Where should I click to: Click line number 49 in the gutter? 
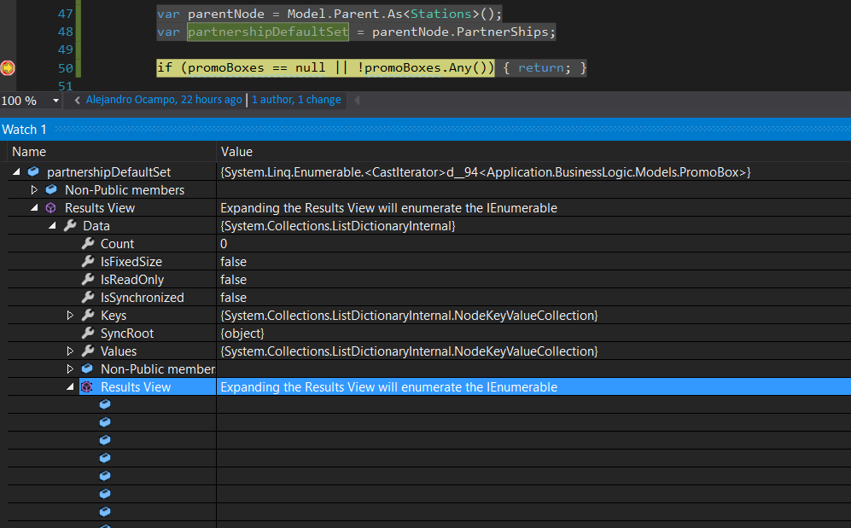coord(65,49)
